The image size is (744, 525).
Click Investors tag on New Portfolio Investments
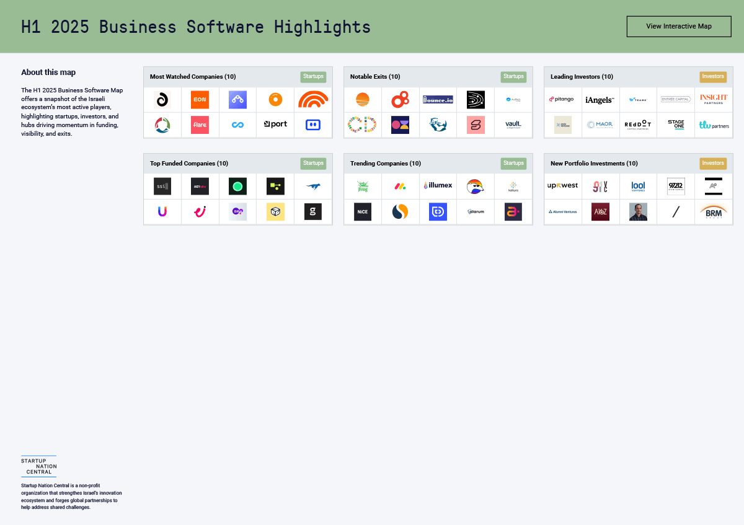(713, 164)
